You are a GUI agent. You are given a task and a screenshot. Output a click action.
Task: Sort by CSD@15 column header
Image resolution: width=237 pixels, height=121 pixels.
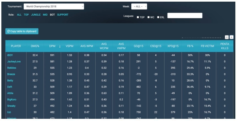[156, 46]
